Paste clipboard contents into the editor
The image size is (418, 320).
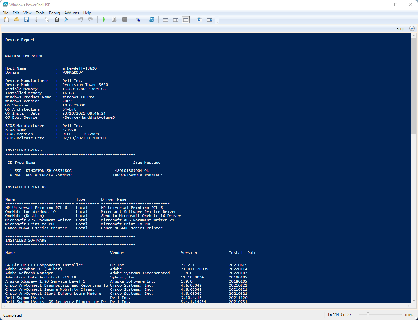click(57, 20)
